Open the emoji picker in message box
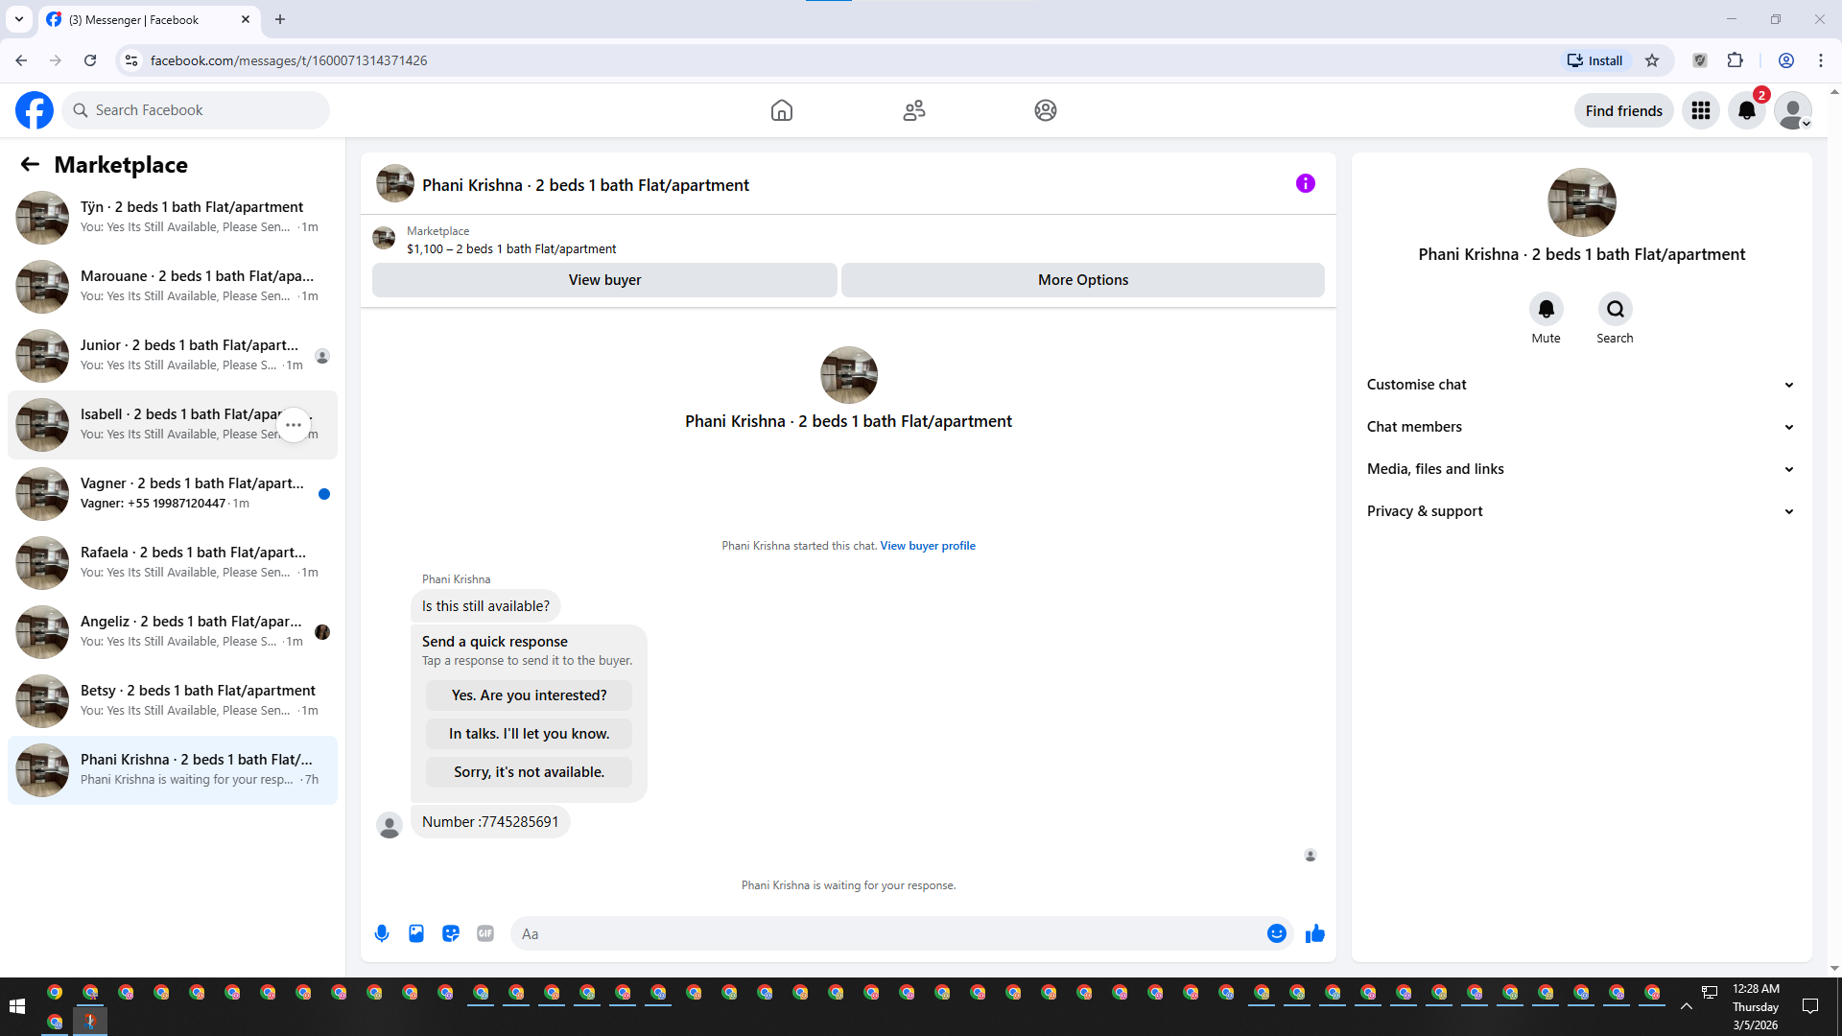The image size is (1842, 1036). 1277,933
